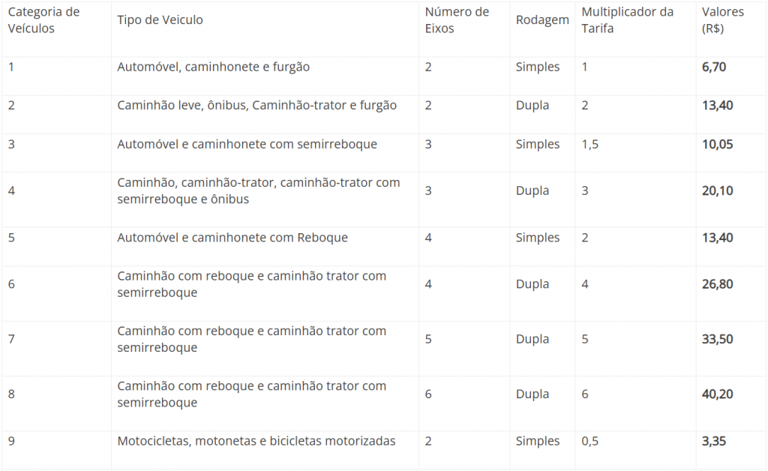Select "Automóvel e caminhonete com Reboque" cell

(x=232, y=238)
